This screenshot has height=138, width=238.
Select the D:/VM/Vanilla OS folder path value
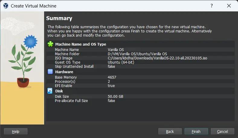[x=137, y=54]
